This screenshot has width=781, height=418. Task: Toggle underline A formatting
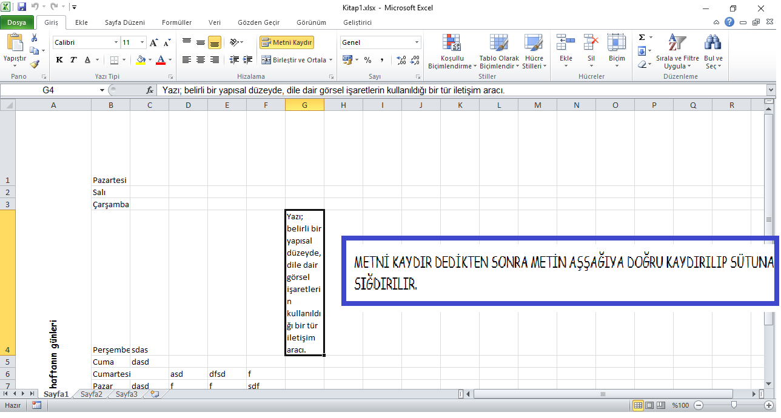point(88,59)
